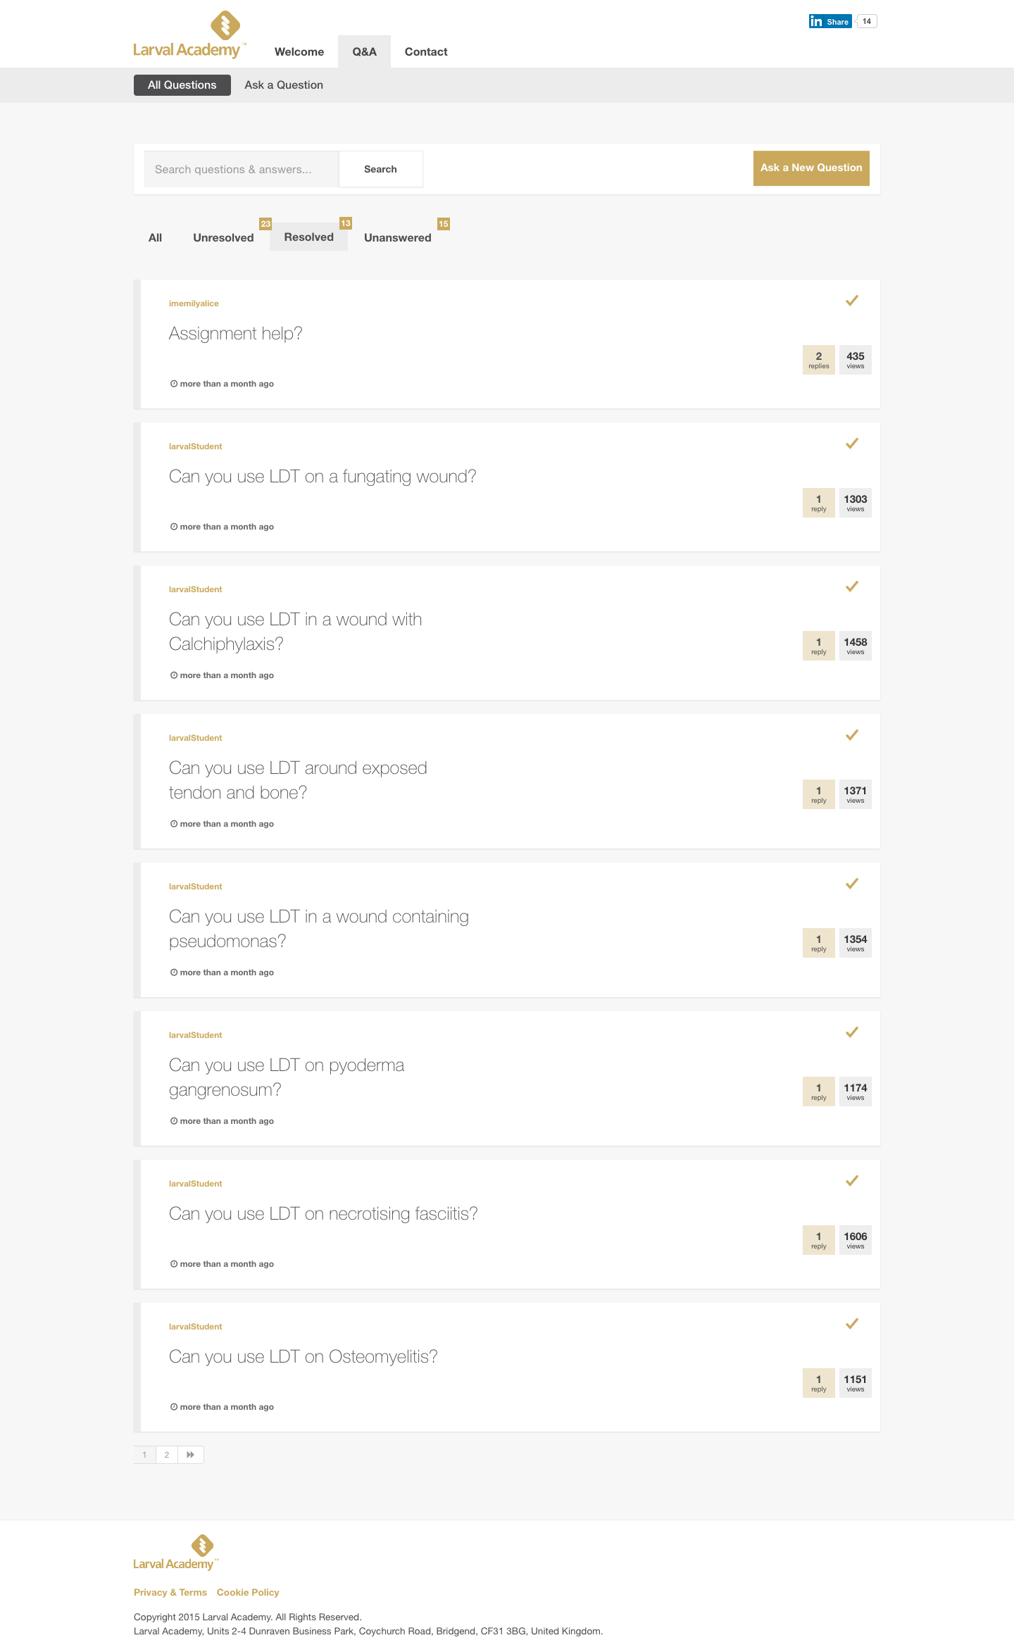Click the Larval Academy header logo
The image size is (1014, 1652).
pyautogui.click(x=189, y=35)
